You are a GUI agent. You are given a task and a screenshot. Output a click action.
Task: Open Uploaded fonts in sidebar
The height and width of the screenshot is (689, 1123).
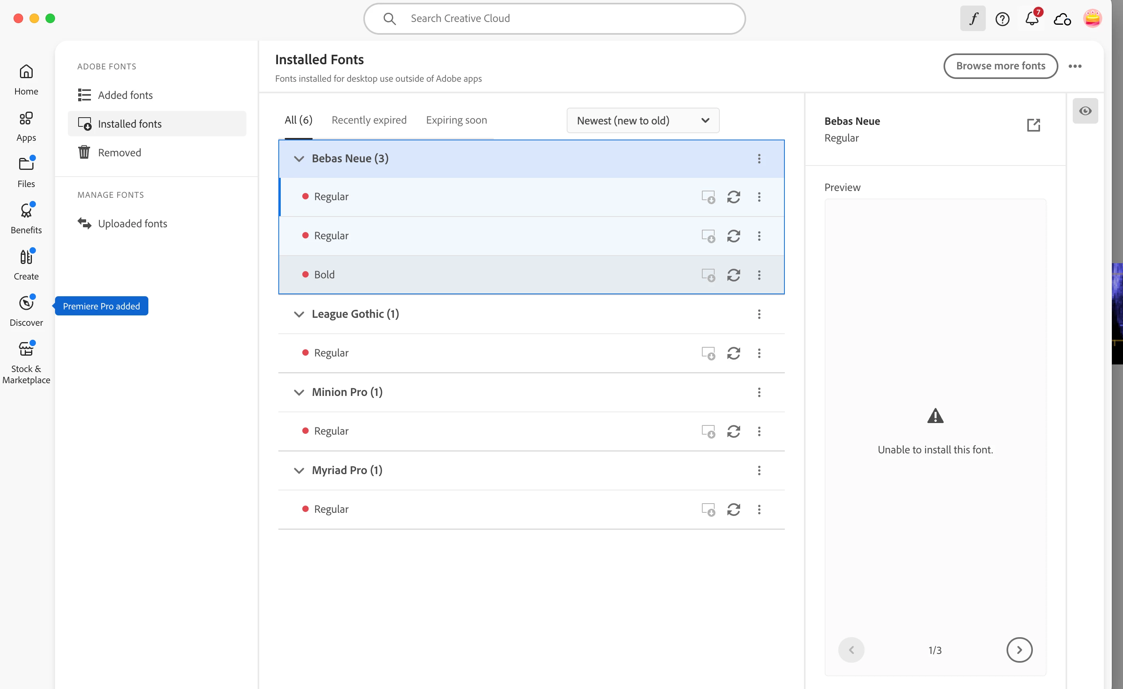(x=132, y=223)
